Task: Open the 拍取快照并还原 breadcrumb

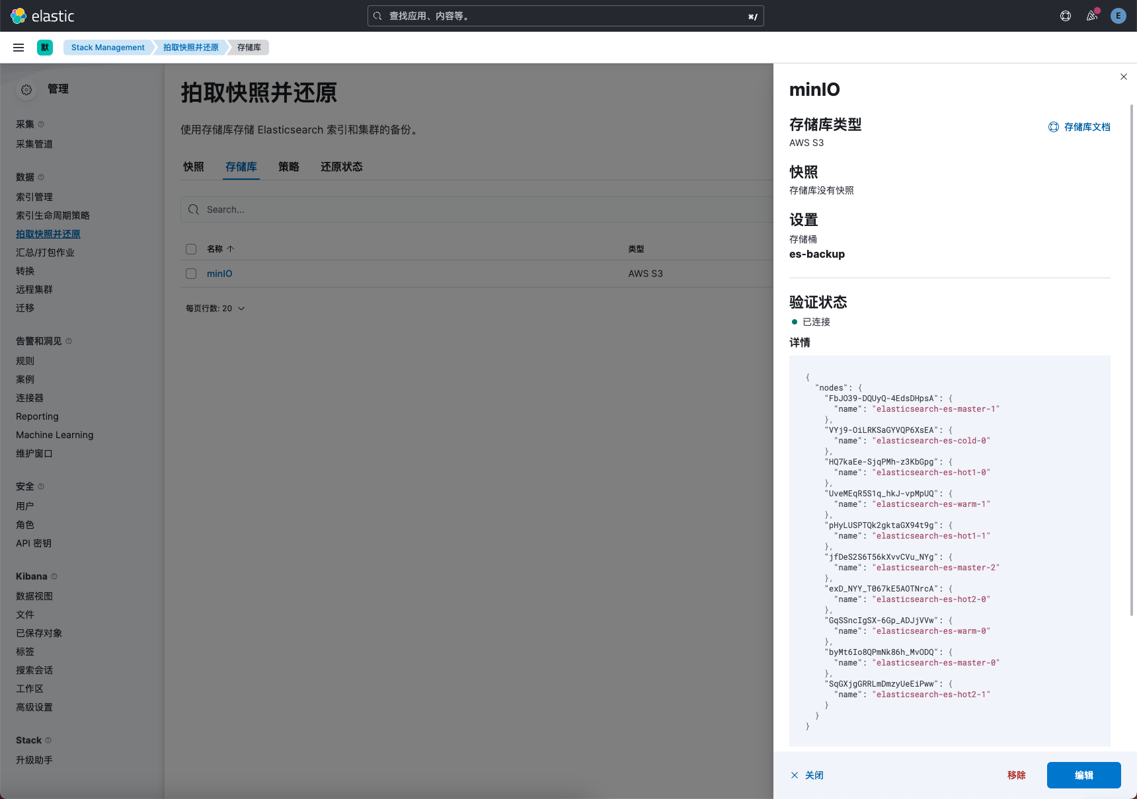Action: (191, 48)
